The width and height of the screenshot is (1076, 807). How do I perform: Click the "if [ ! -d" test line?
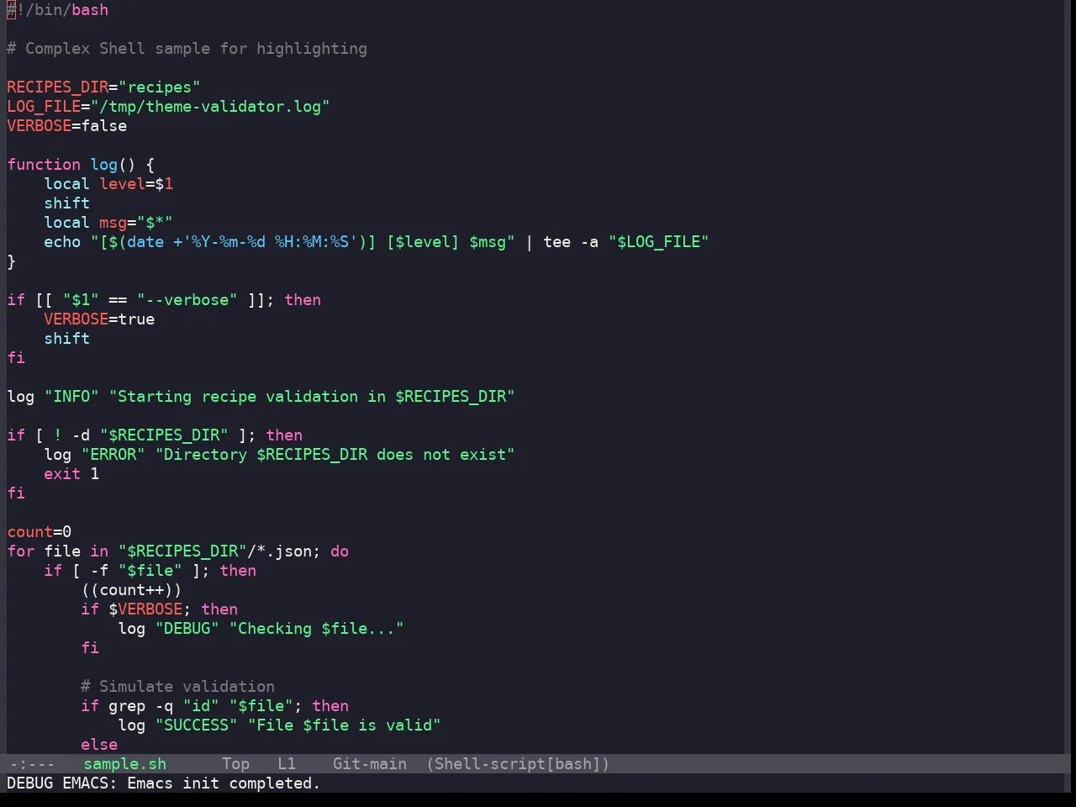[x=155, y=435]
